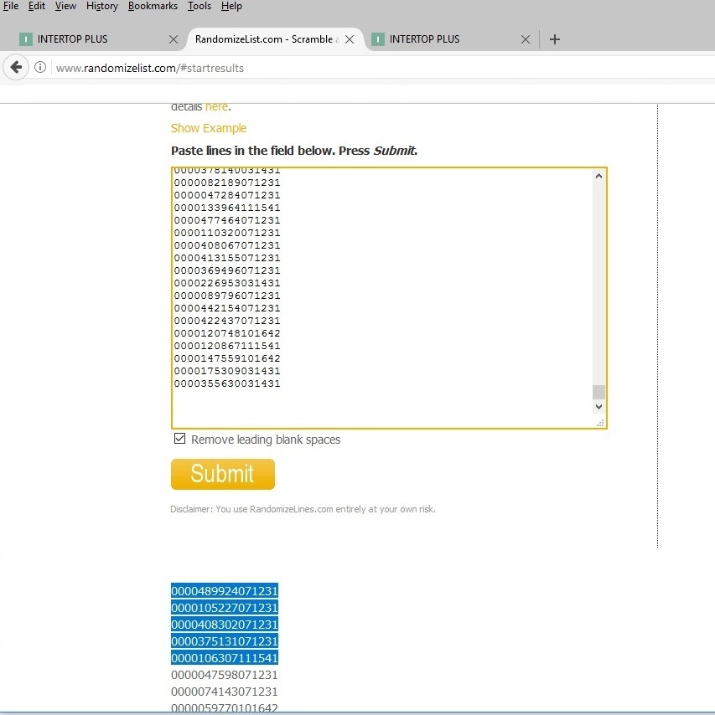Click result 0000047598071231
This screenshot has width=715, height=715.
coord(224,675)
